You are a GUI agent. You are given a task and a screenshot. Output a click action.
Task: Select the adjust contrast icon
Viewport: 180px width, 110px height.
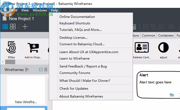[163, 47]
